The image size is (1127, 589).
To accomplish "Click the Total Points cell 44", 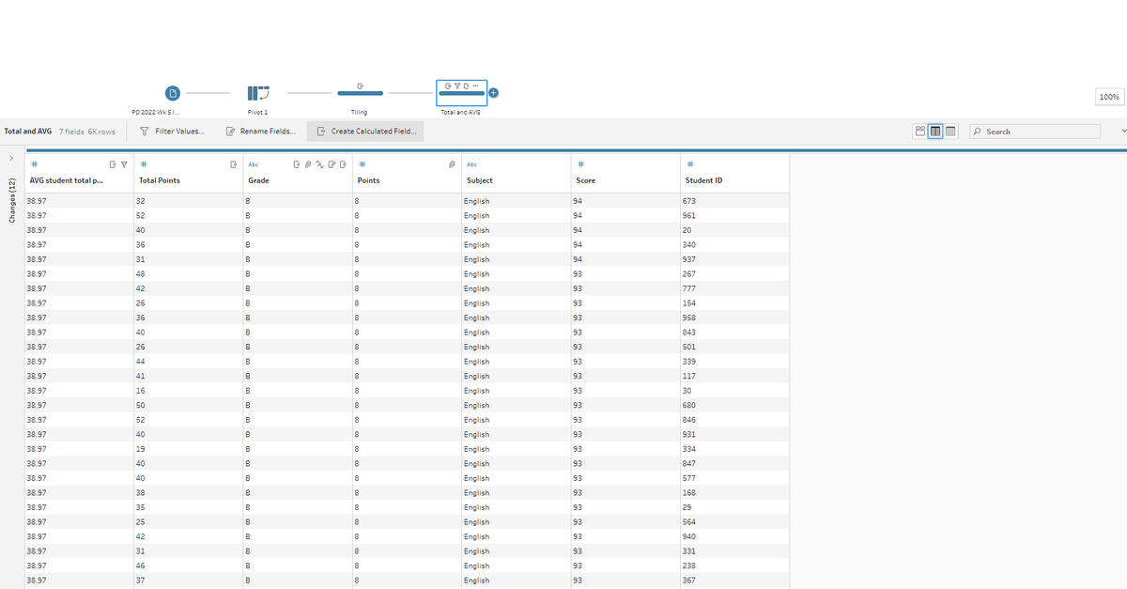I will point(188,362).
